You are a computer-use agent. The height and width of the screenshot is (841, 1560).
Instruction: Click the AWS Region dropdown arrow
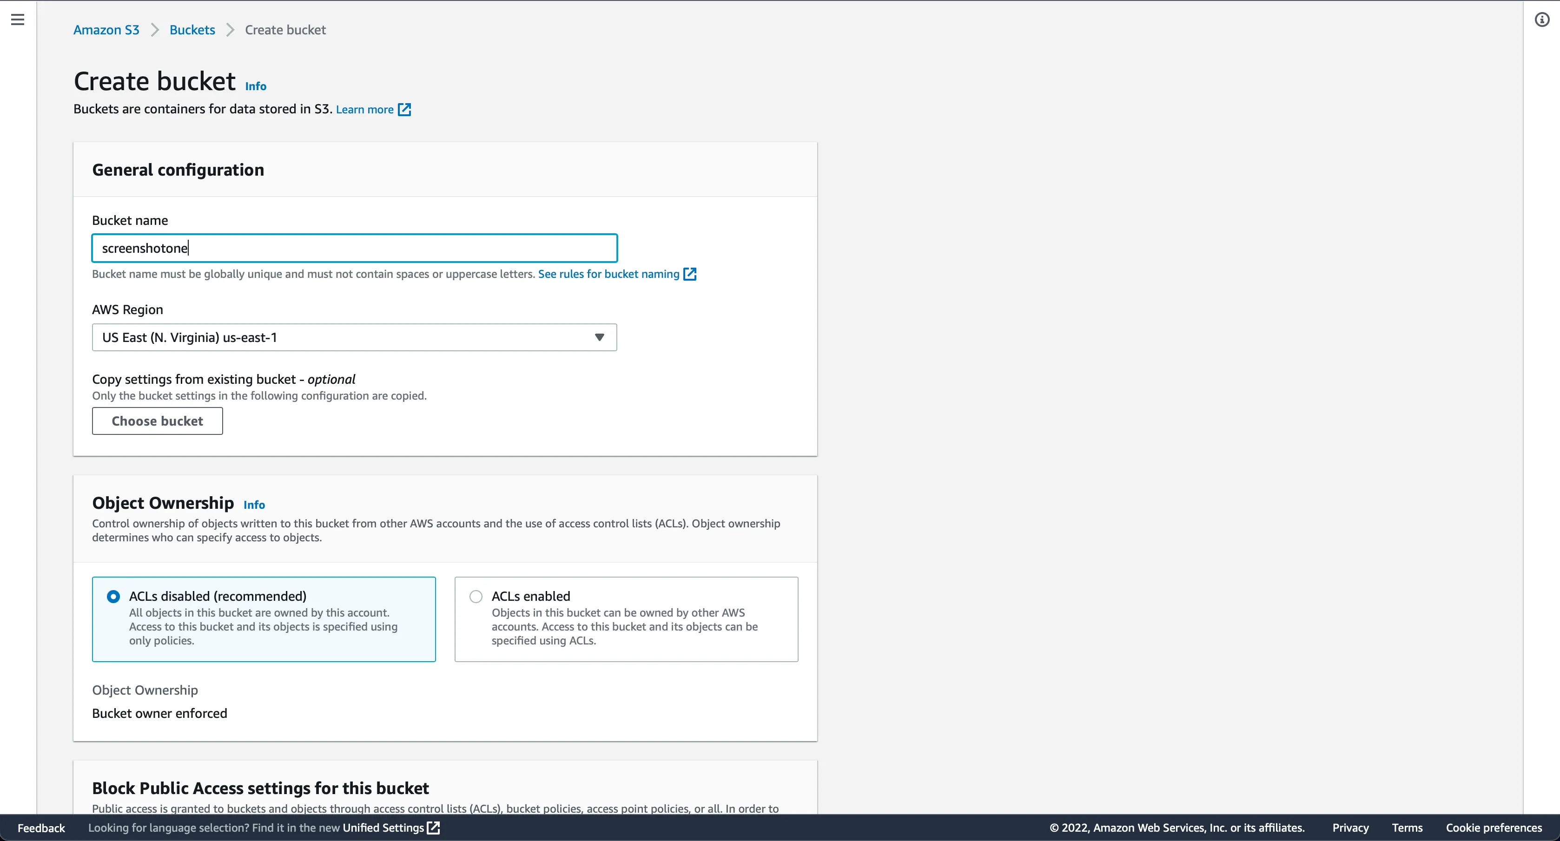click(x=600, y=337)
